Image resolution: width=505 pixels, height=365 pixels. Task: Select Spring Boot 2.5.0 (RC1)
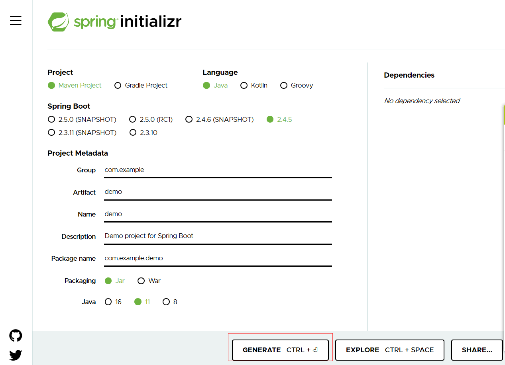(133, 119)
